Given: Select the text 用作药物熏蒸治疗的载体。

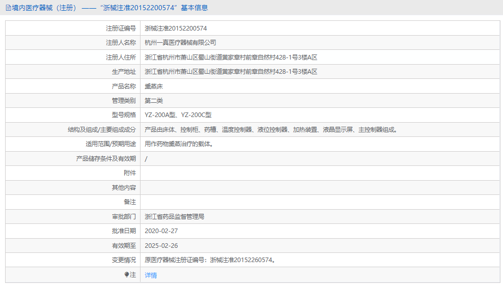Looking at the screenshot, I should coord(179,144).
